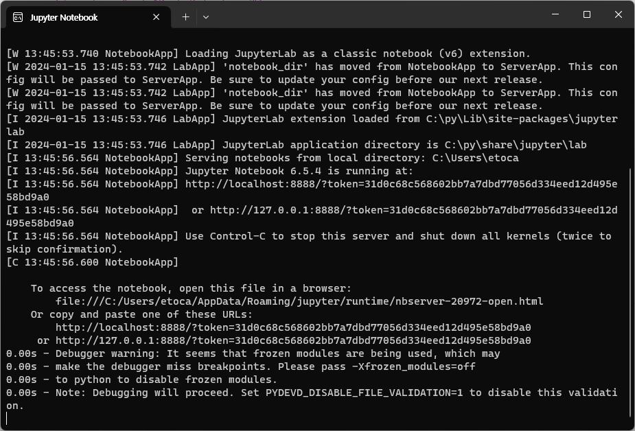Open the nbserver-20972-open.html file link
The height and width of the screenshot is (431, 635).
click(299, 301)
